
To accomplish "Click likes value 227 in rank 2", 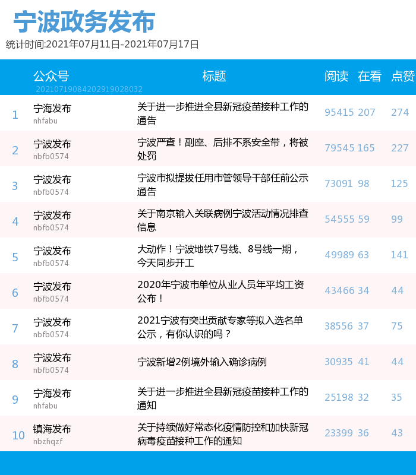I will click(400, 148).
